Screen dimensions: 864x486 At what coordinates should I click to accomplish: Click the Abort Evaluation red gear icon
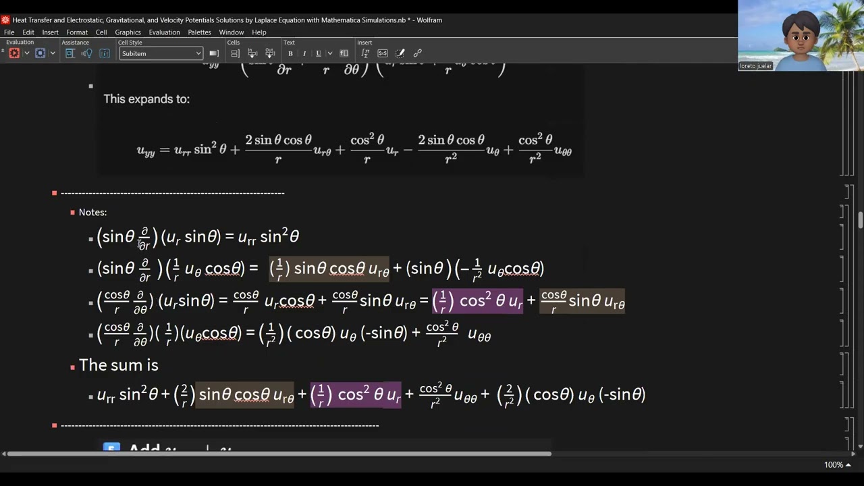(14, 53)
